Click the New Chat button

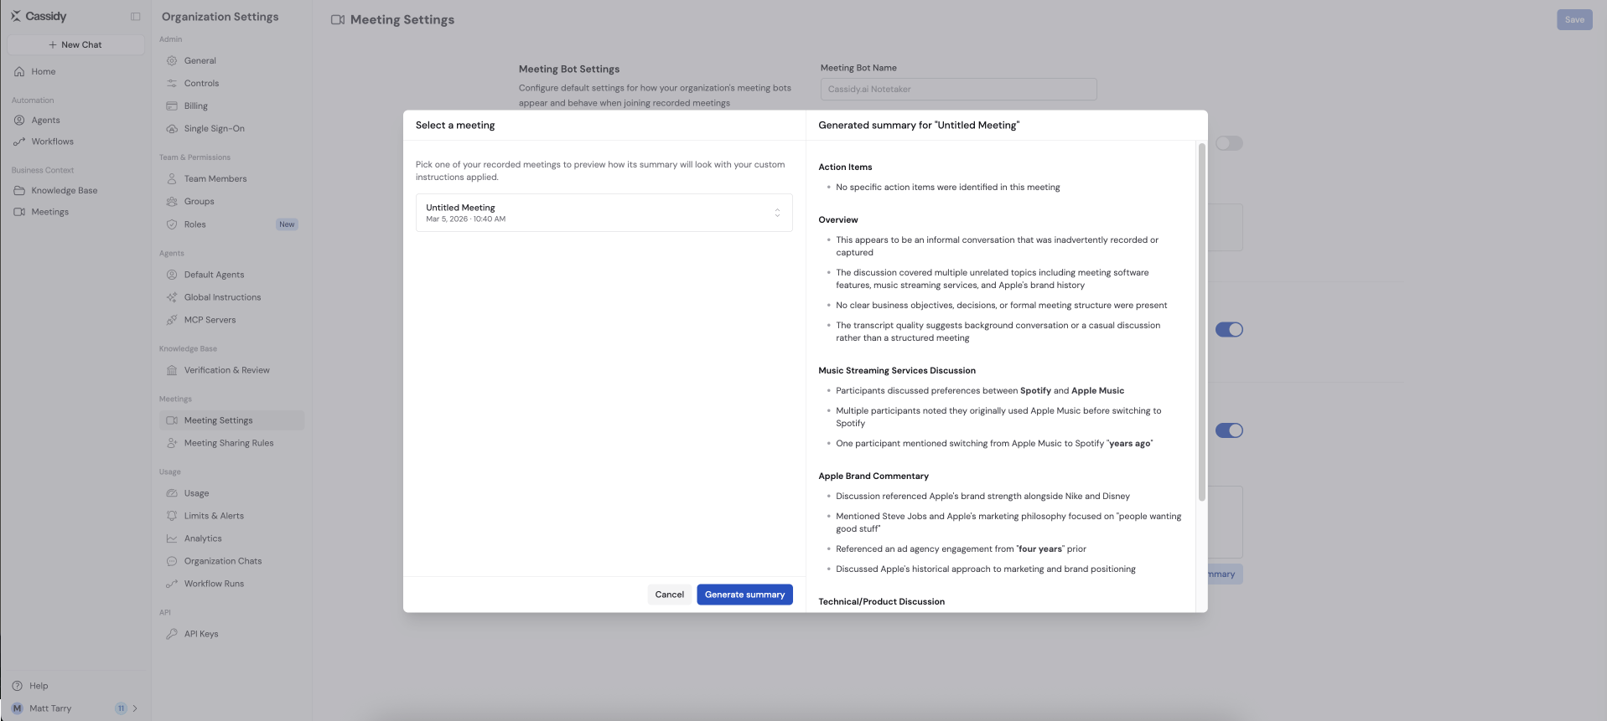click(x=75, y=44)
